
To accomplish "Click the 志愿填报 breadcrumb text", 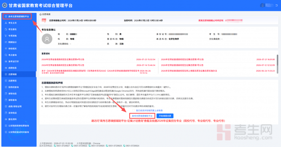I will pos(46,14).
